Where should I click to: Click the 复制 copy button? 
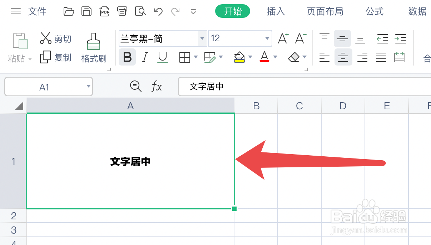click(55, 57)
